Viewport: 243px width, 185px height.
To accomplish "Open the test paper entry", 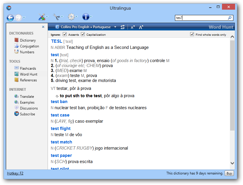I will pyautogui.click(x=61, y=156).
